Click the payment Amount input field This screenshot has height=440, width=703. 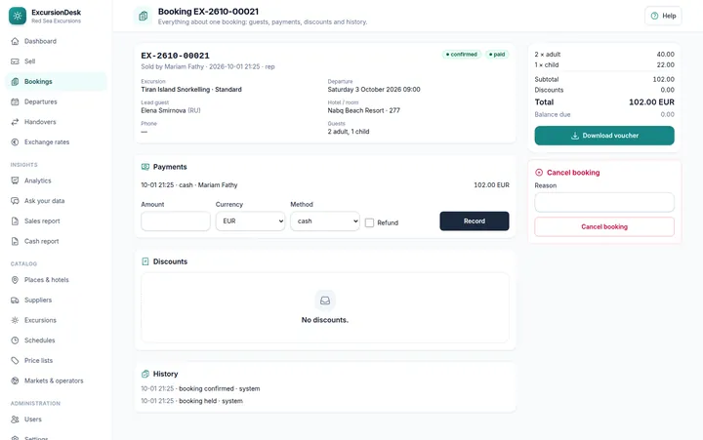[176, 220]
